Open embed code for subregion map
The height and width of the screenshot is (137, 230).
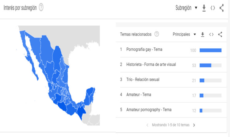click(213, 8)
